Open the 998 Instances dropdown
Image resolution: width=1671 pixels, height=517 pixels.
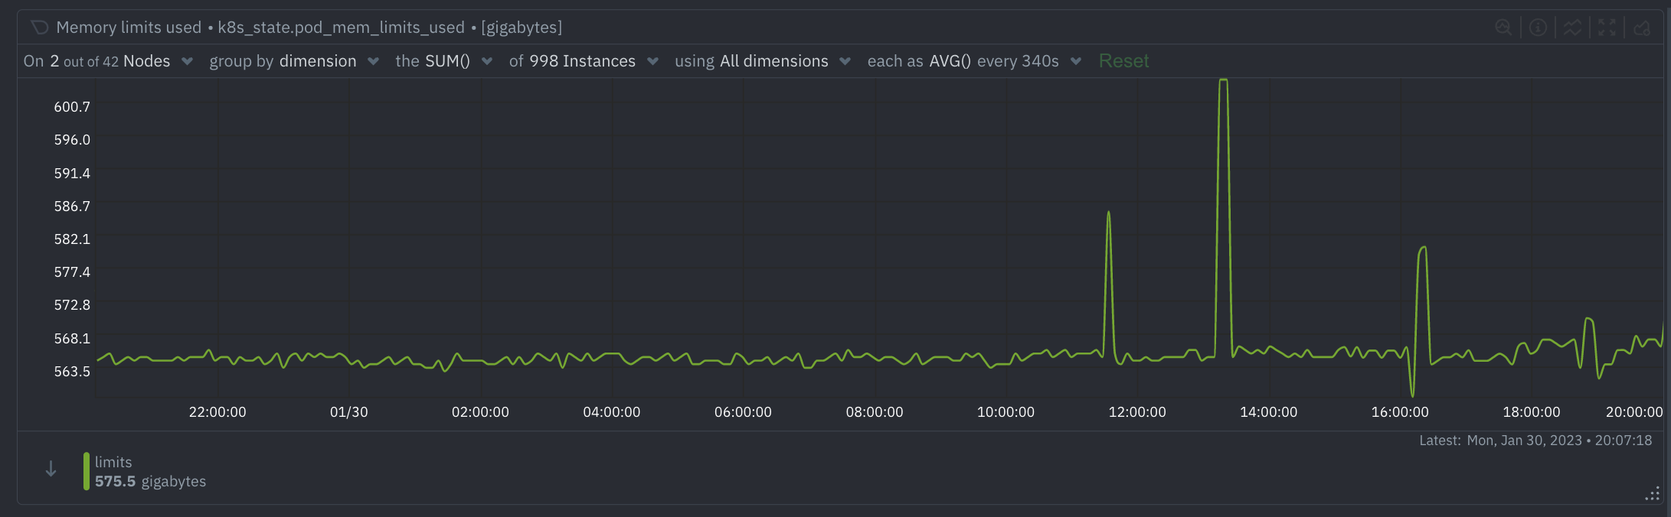tap(584, 61)
